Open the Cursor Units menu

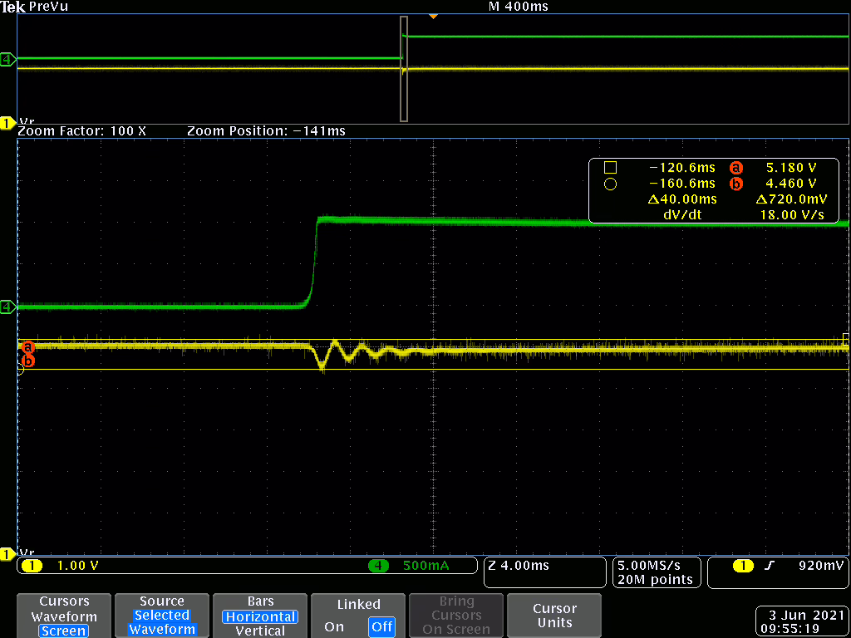(x=554, y=616)
